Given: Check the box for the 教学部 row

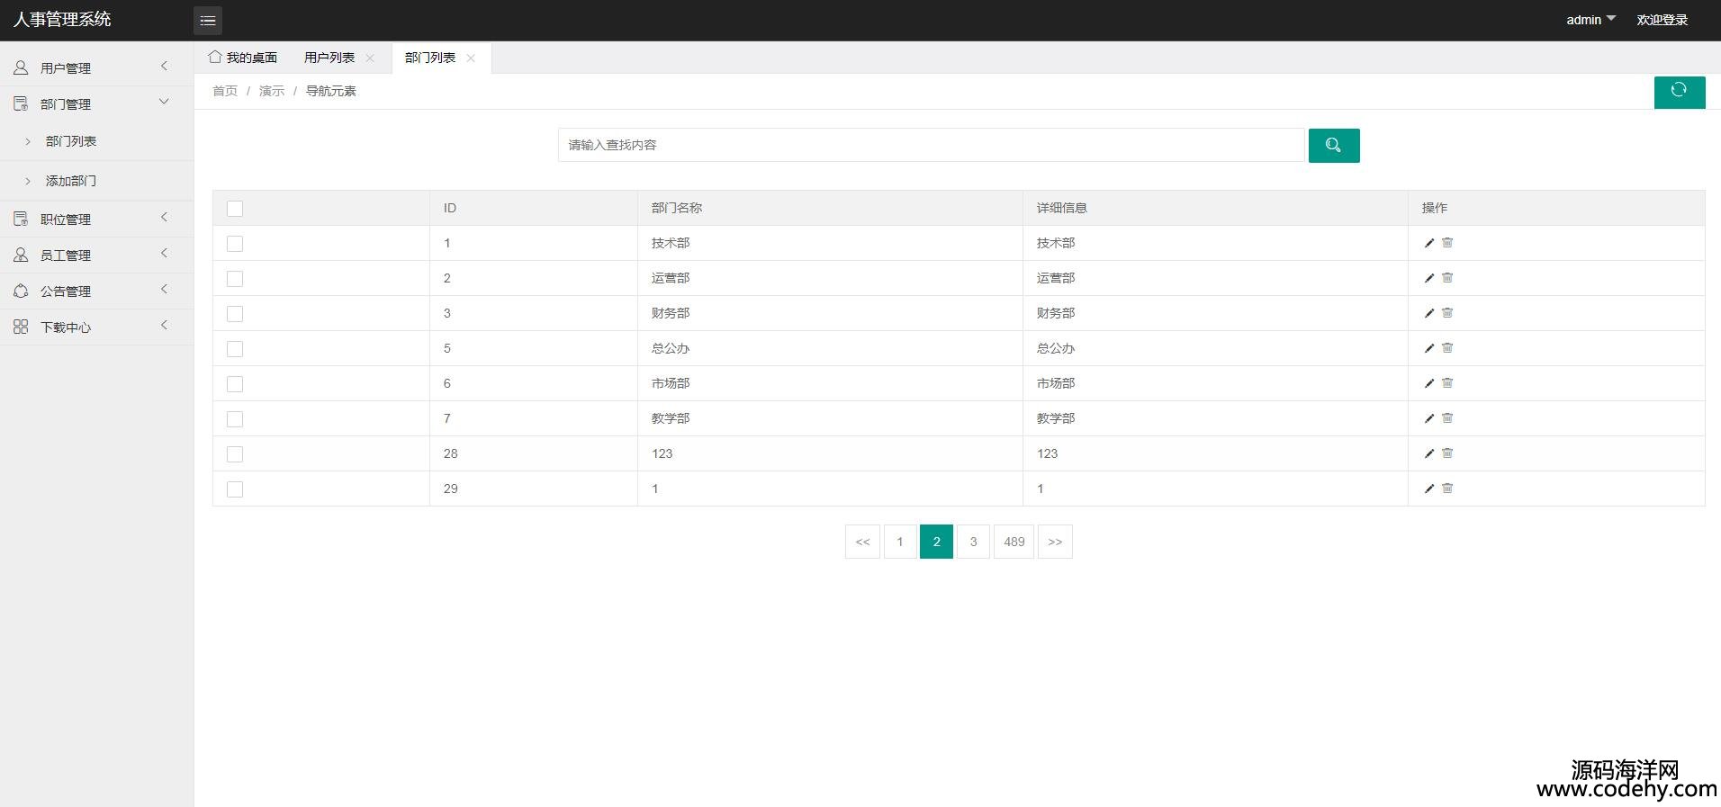Looking at the screenshot, I should [235, 419].
